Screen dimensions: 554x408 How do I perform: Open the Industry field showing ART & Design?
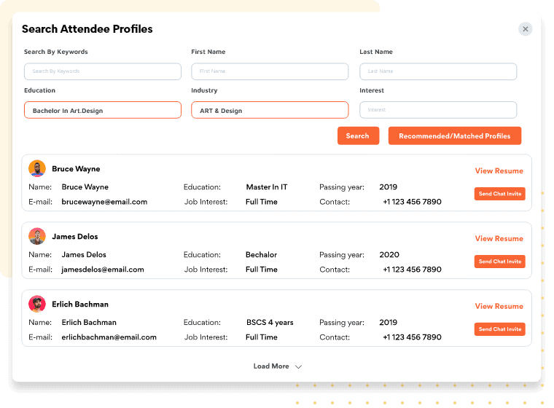coord(270,110)
